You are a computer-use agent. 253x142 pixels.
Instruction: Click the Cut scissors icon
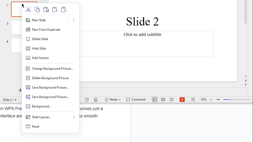point(28,10)
